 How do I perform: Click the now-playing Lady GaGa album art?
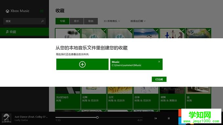tap(7, 118)
